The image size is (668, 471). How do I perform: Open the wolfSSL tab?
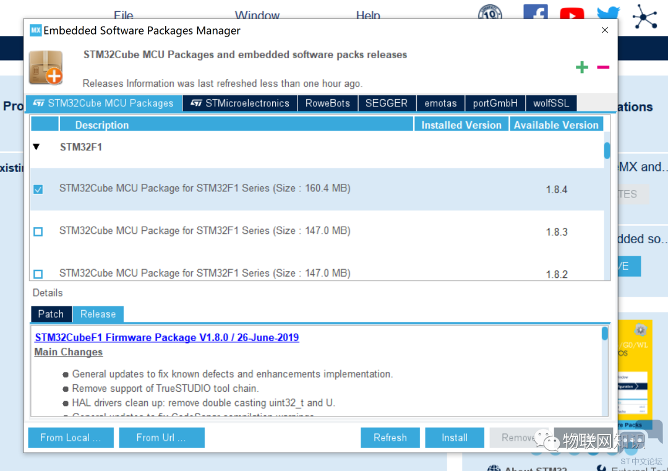(551, 103)
